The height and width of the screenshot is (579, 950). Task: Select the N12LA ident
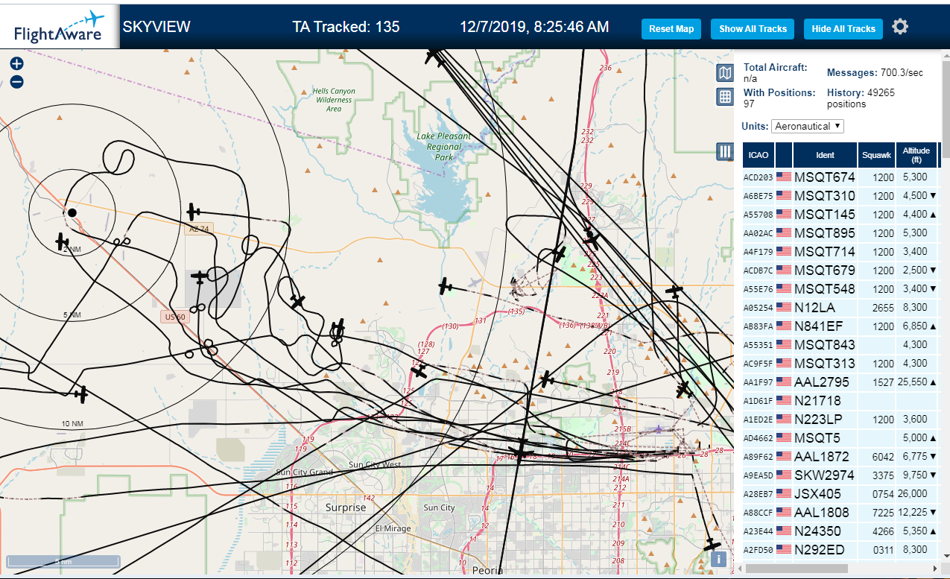814,308
